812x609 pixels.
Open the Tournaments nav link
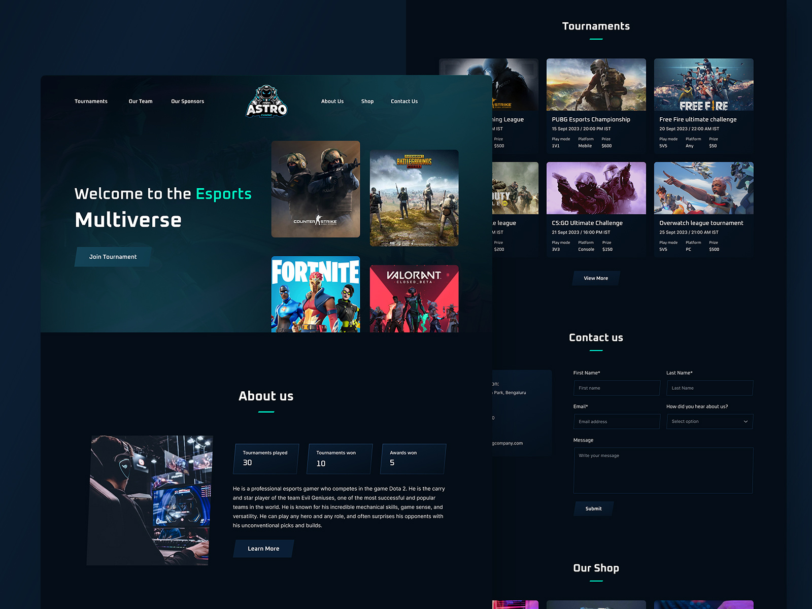coord(91,101)
